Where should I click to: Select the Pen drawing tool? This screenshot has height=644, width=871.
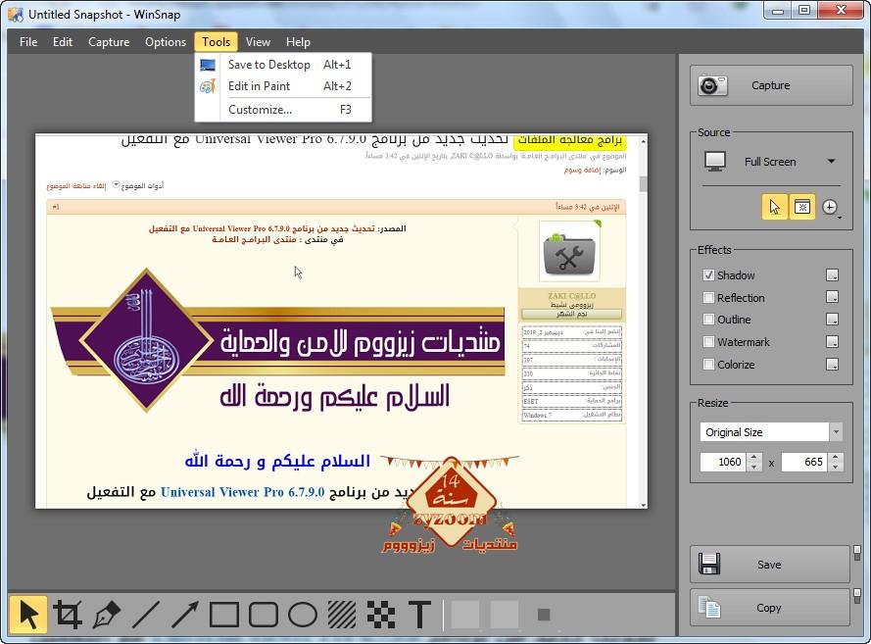pyautogui.click(x=107, y=615)
